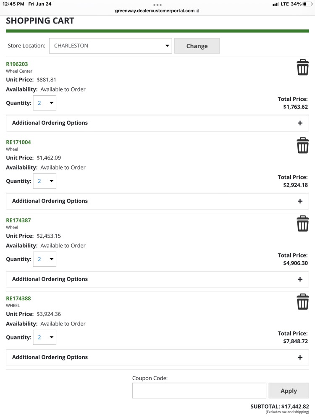
Task: Remove RE171004 wheel via trash icon
Action: [303, 145]
